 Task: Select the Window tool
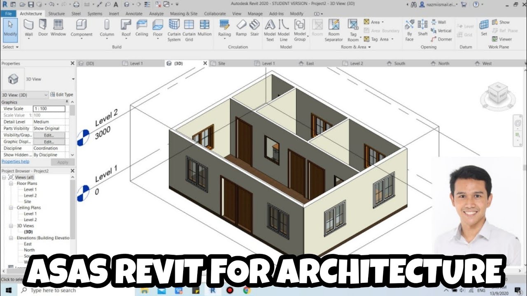(x=58, y=28)
